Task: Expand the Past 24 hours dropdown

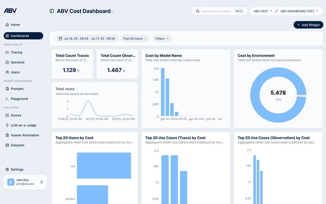Action: pos(135,38)
